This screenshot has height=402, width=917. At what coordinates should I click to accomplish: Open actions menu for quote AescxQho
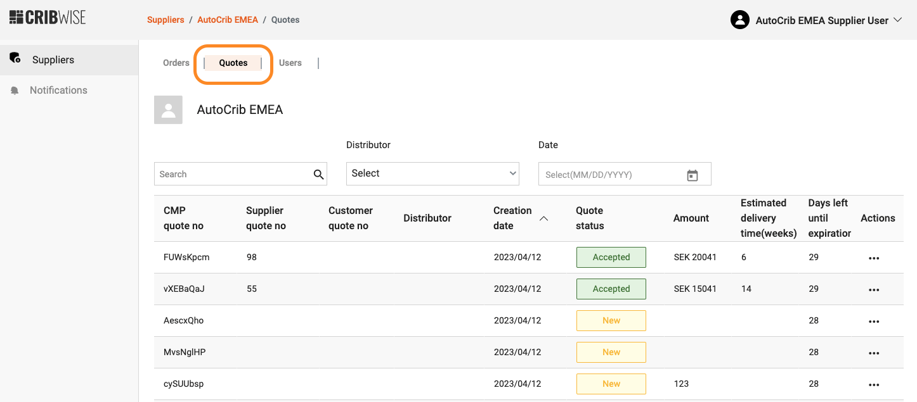click(x=874, y=322)
